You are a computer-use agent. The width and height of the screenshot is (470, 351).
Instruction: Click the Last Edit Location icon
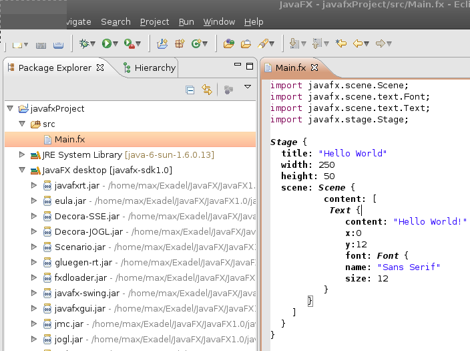coord(340,44)
